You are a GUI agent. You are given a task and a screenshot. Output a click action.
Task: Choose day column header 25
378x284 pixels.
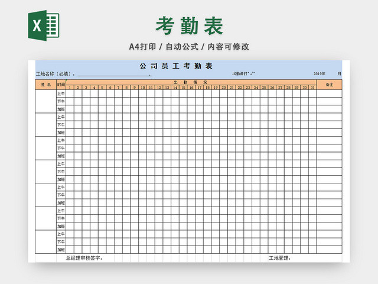(x=264, y=88)
